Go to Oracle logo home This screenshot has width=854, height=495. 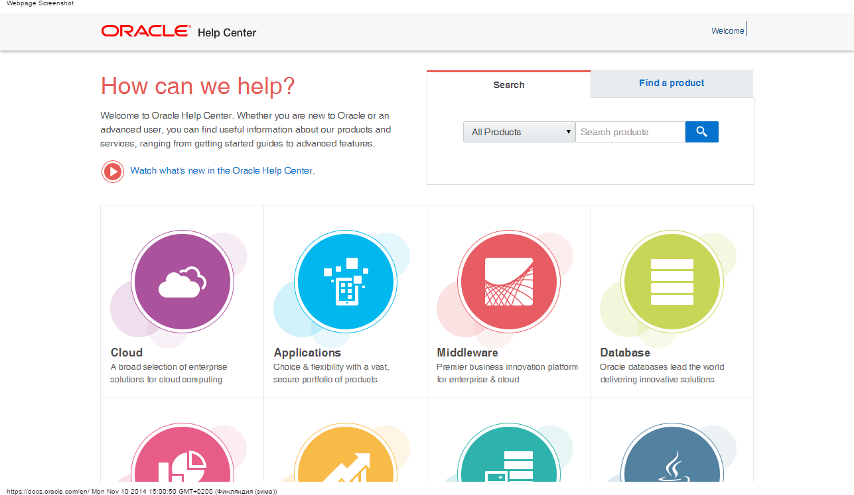click(146, 31)
